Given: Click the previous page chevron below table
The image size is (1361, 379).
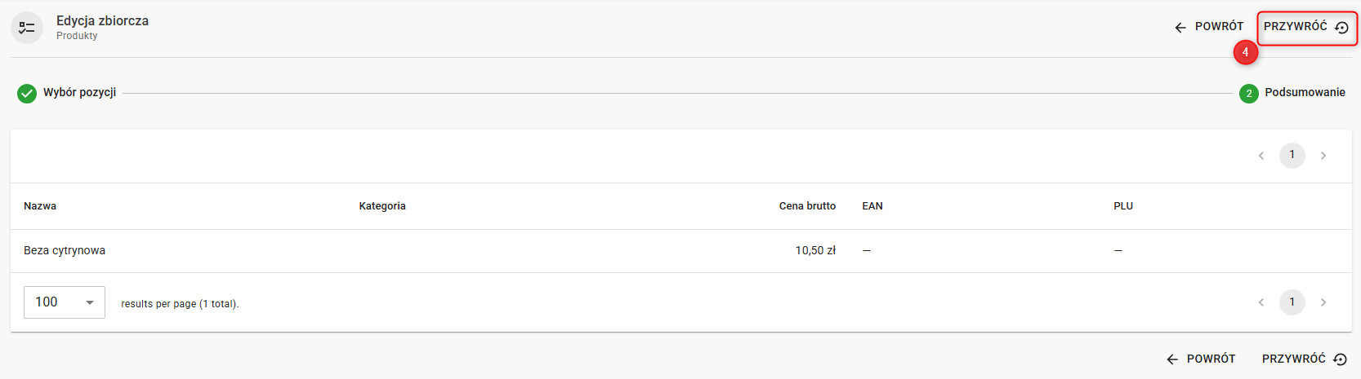Looking at the screenshot, I should 1261,302.
